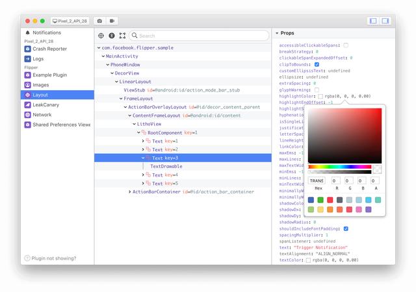Click the Network plugin icon
The width and height of the screenshot is (416, 292).
pyautogui.click(x=27, y=115)
